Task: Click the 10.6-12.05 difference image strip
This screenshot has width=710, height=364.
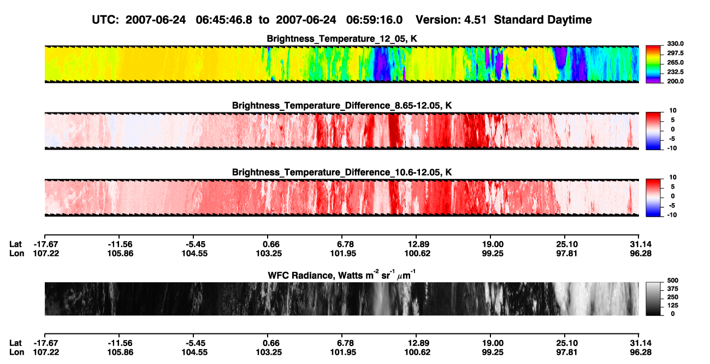Action: [341, 197]
